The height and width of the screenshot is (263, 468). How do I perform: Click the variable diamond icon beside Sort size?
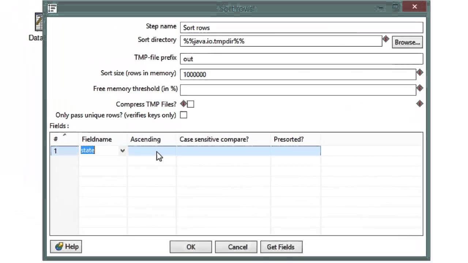[x=419, y=73]
